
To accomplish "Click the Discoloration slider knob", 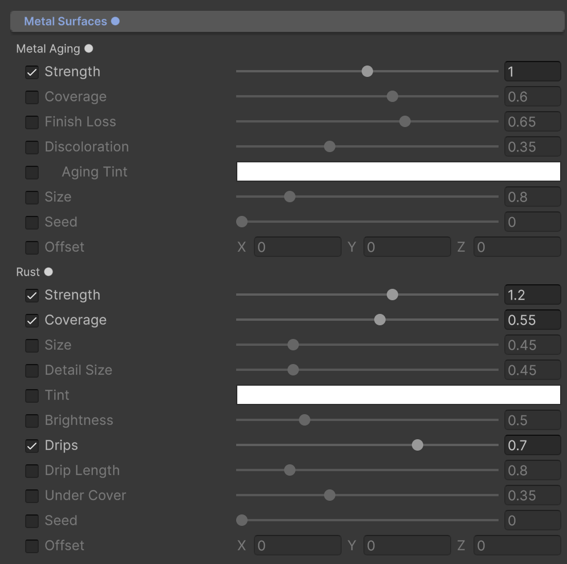I will [x=330, y=146].
